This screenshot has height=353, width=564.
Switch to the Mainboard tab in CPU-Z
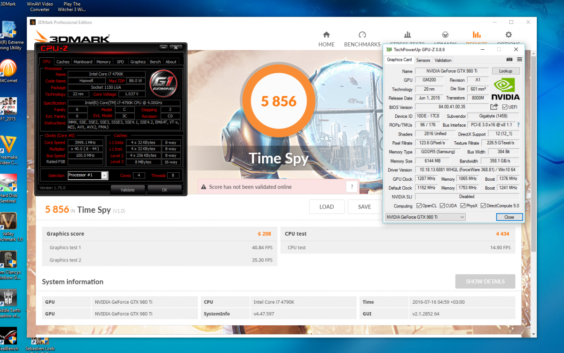click(83, 61)
